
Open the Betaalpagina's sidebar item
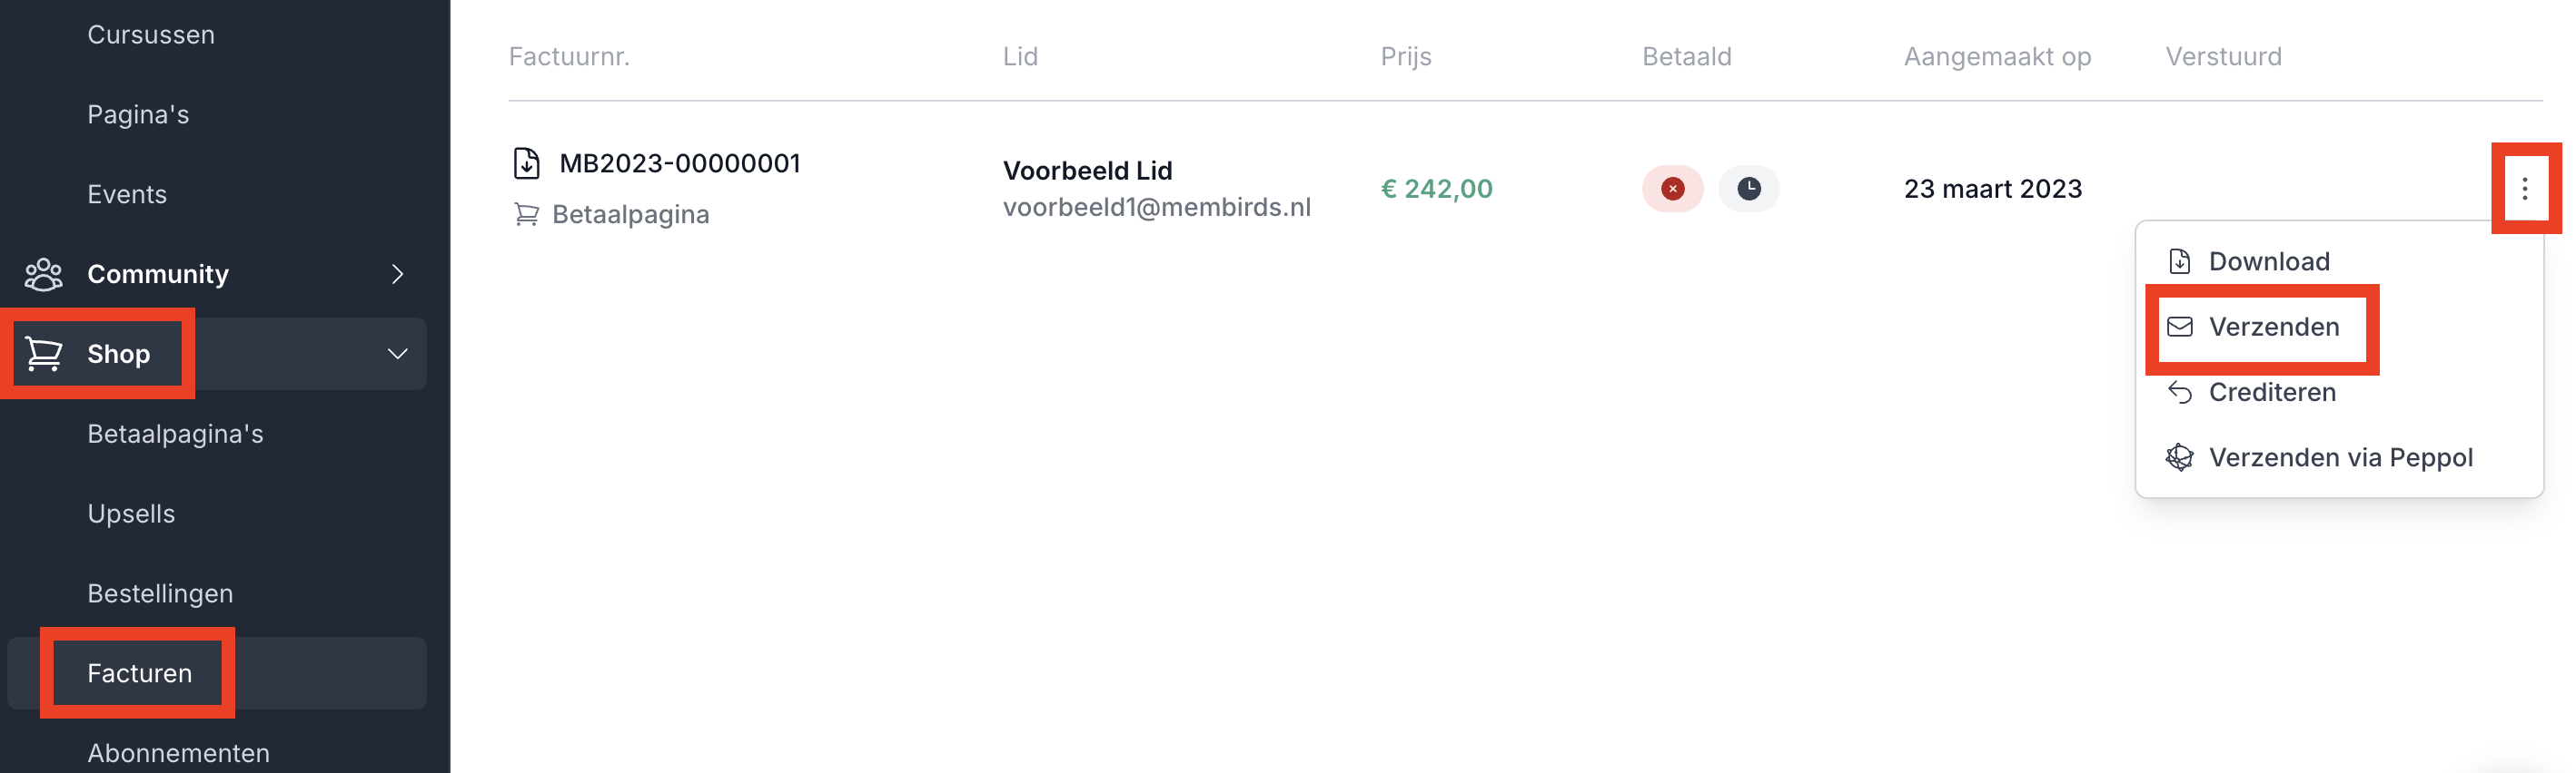(x=175, y=434)
